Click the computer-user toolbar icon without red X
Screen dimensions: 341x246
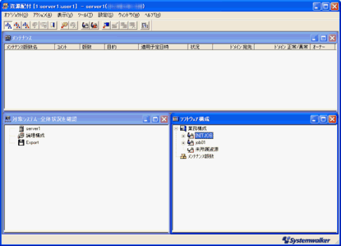tap(85, 26)
